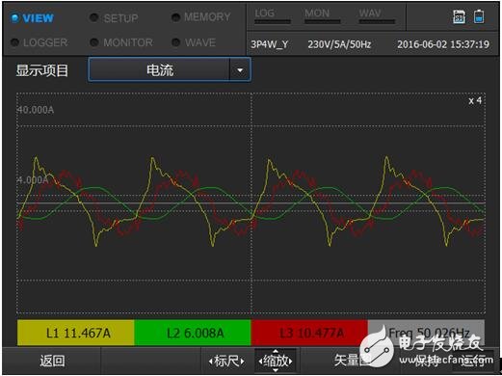The height and width of the screenshot is (376, 502).
Task: Select the MONITOR mode
Action: [121, 42]
